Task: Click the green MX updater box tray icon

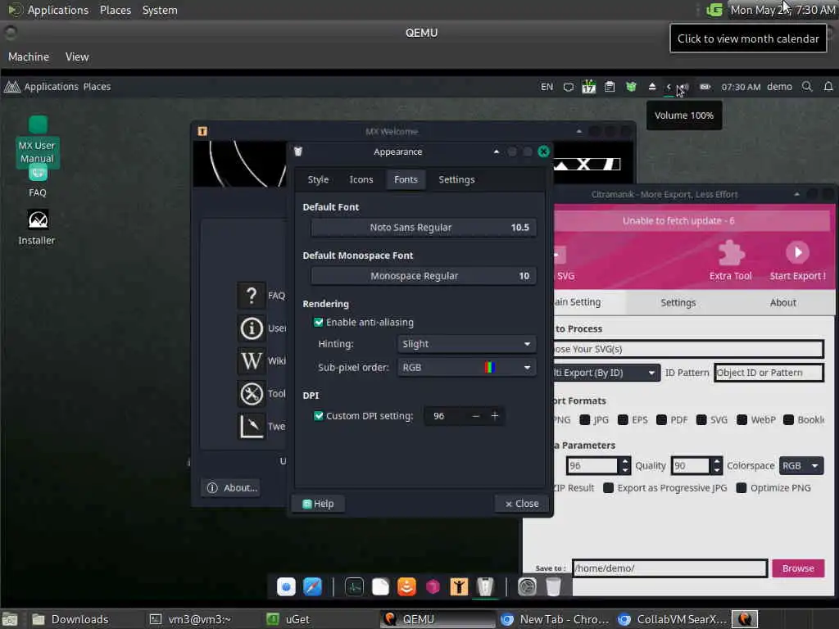Action: [632, 87]
